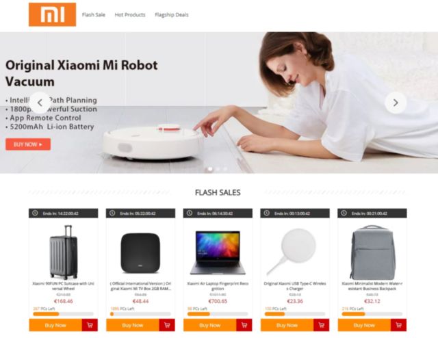
Task: Open the Hot Products menu item
Action: click(x=130, y=15)
